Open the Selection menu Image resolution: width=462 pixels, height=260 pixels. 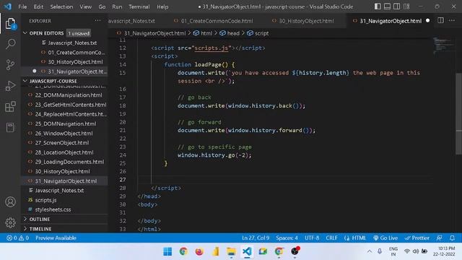click(x=61, y=6)
